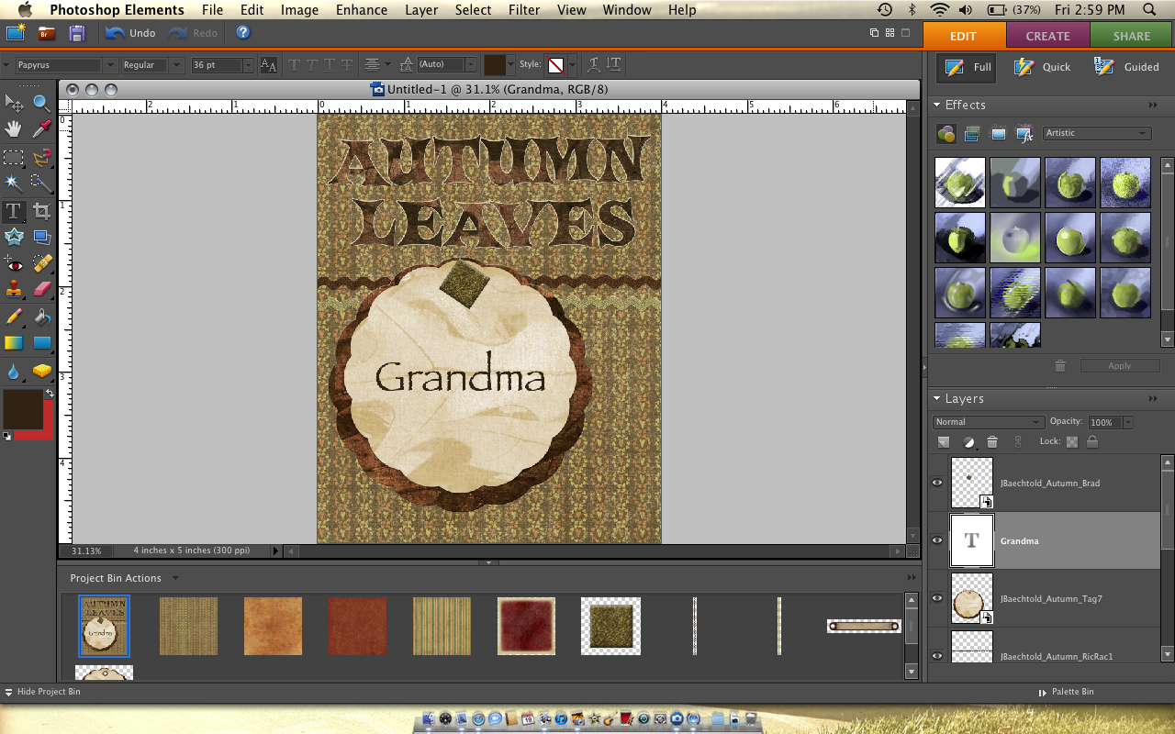
Task: Toggle visibility of the Grandma layer
Action: (x=937, y=540)
